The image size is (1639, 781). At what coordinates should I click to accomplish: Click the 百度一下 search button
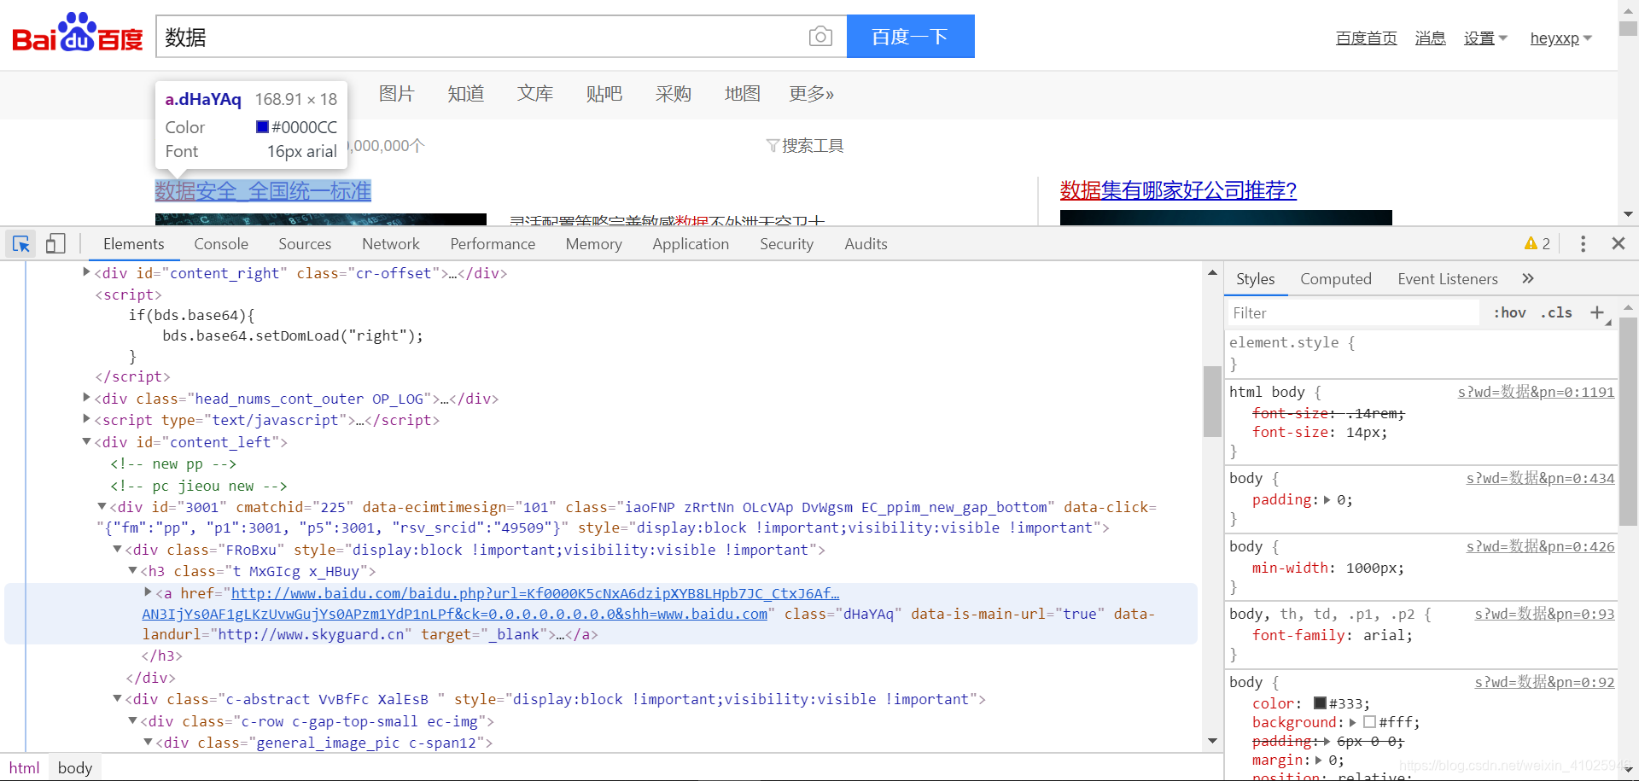click(910, 37)
